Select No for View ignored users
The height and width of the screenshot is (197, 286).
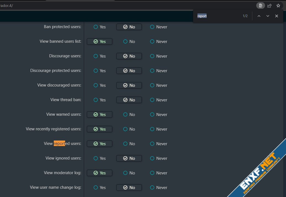point(129,158)
